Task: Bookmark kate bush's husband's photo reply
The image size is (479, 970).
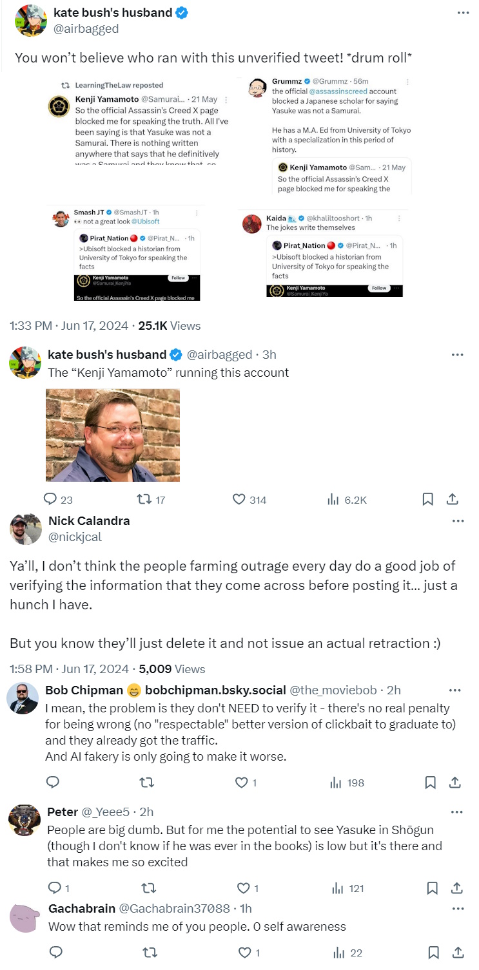Action: click(427, 499)
